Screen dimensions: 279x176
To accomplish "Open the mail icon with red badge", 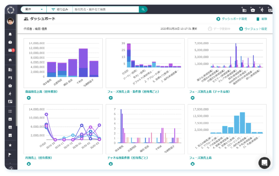I will pos(10,50).
